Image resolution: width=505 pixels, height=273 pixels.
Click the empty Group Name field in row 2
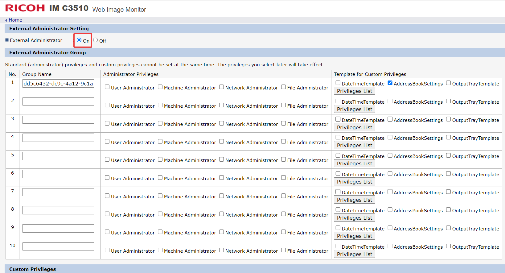[x=58, y=101]
